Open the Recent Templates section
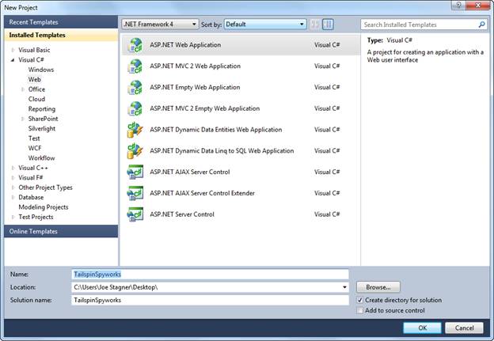The image size is (494, 341). [x=61, y=22]
